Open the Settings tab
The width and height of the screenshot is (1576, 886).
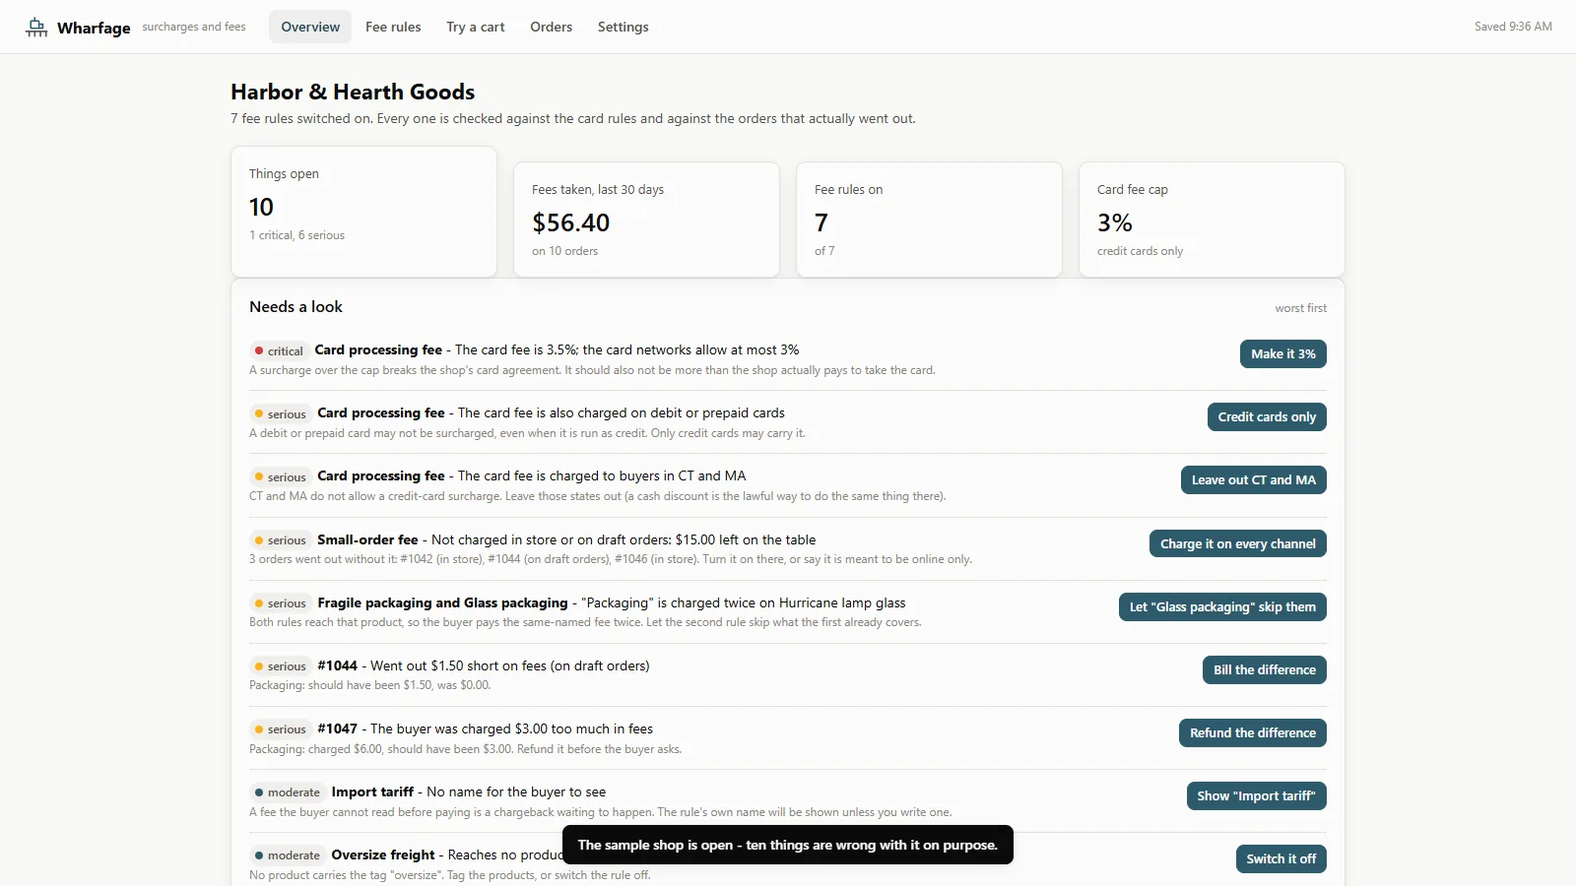tap(623, 27)
